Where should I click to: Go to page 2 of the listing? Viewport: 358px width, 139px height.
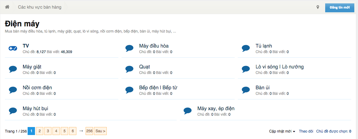point(40,131)
